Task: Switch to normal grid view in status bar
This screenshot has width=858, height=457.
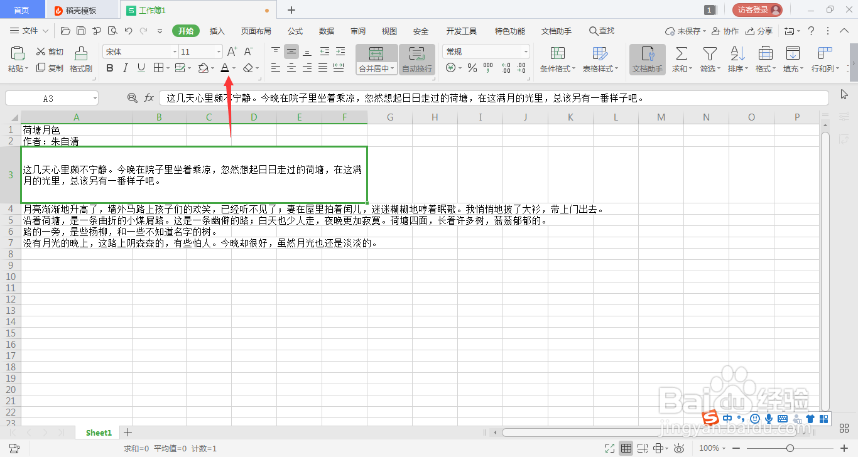Action: (626, 448)
